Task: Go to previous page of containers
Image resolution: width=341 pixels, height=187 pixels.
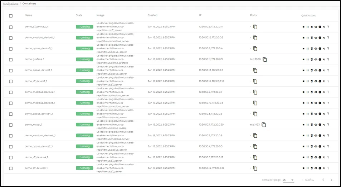Action: coord(323,180)
